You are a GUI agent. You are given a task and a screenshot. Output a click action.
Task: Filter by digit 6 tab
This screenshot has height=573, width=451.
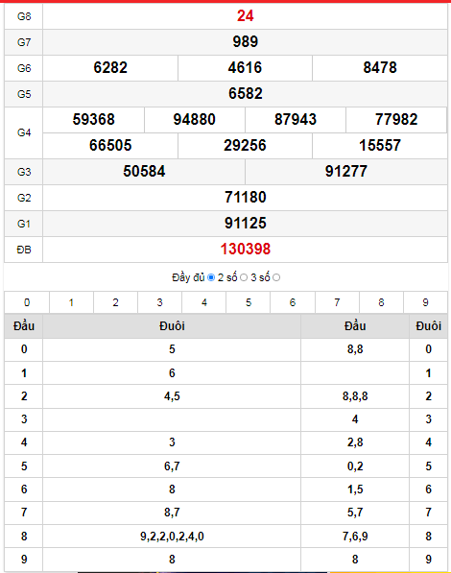point(293,302)
